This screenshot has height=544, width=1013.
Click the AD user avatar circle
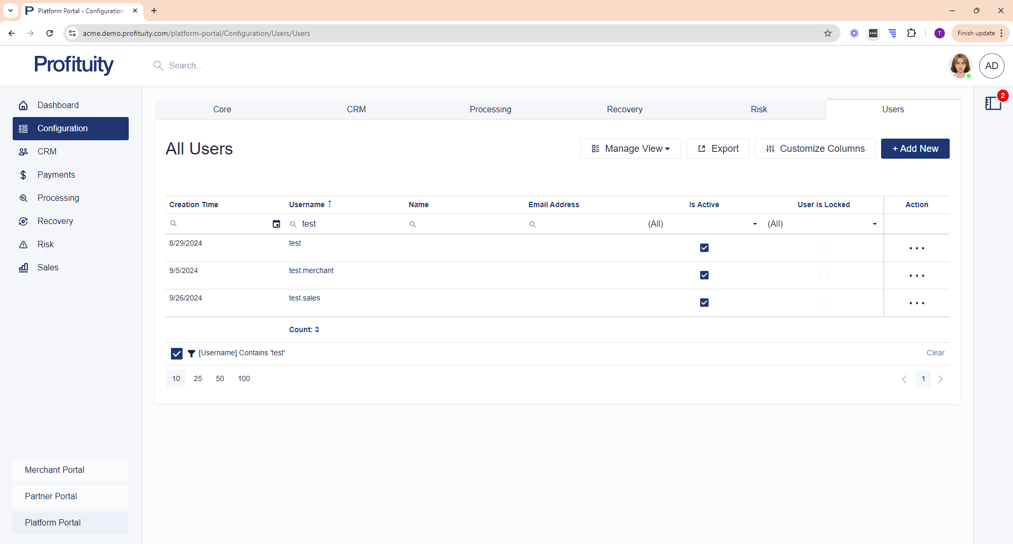click(x=991, y=66)
